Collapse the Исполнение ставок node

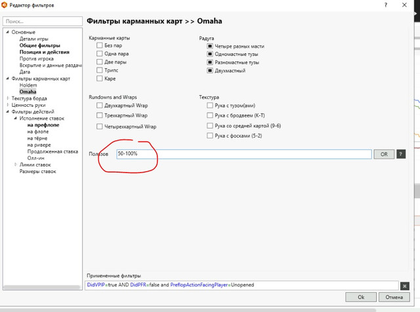coord(16,118)
